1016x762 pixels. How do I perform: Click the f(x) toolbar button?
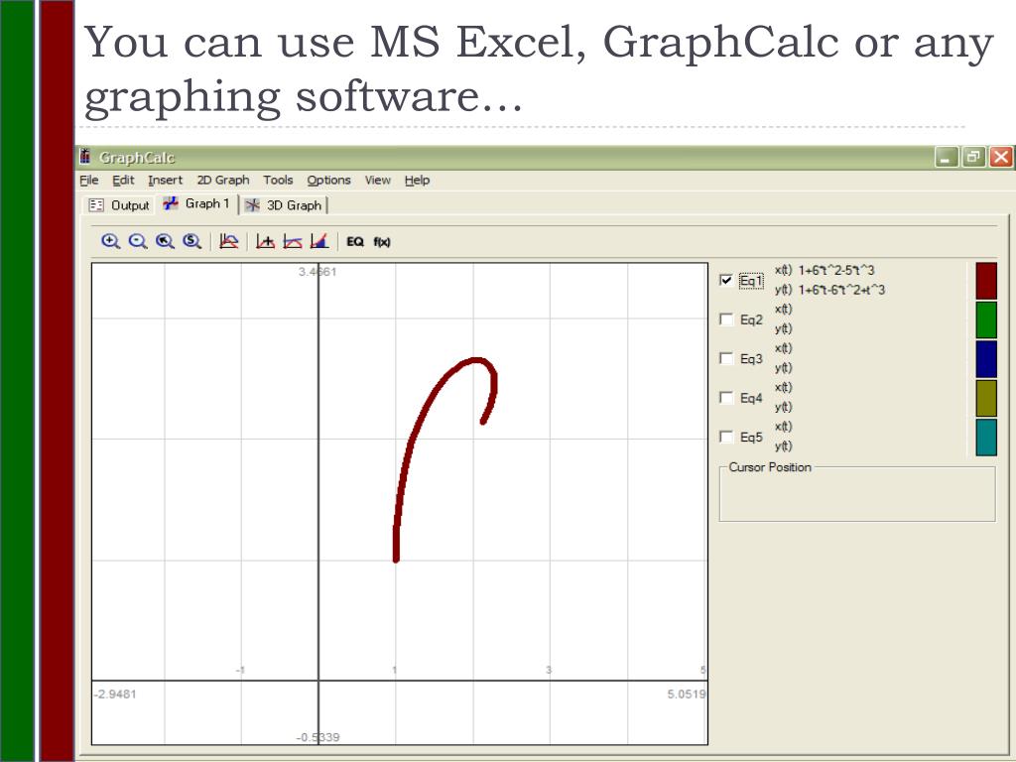point(382,242)
